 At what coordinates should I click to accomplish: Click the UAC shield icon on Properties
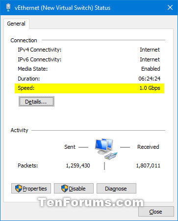click(19, 189)
